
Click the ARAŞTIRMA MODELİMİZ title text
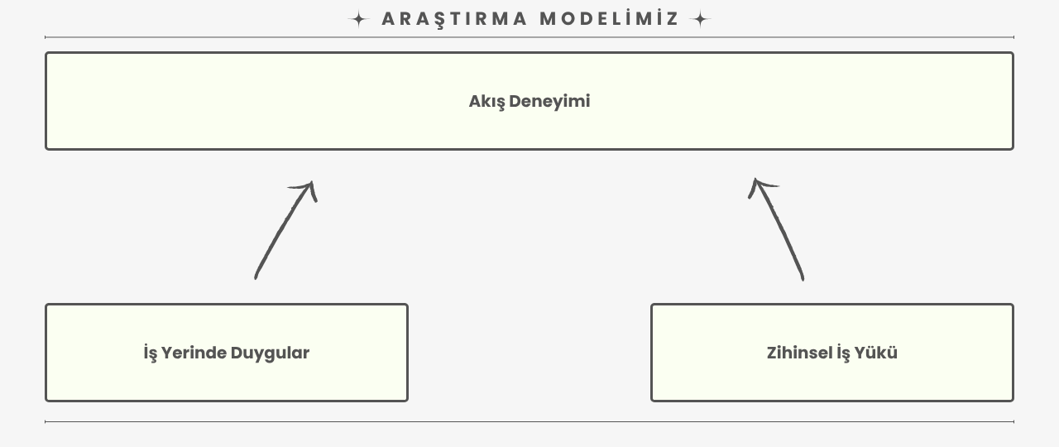[x=530, y=19]
